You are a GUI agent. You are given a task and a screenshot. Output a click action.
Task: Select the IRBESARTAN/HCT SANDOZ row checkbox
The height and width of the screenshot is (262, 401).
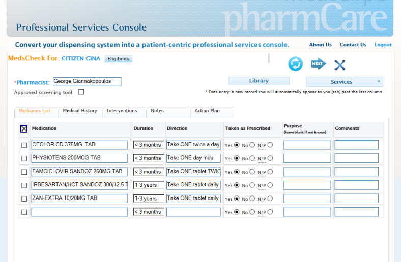pyautogui.click(x=24, y=185)
